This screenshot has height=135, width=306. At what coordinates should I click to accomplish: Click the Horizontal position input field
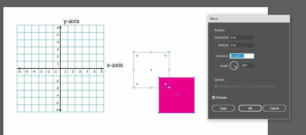242,38
